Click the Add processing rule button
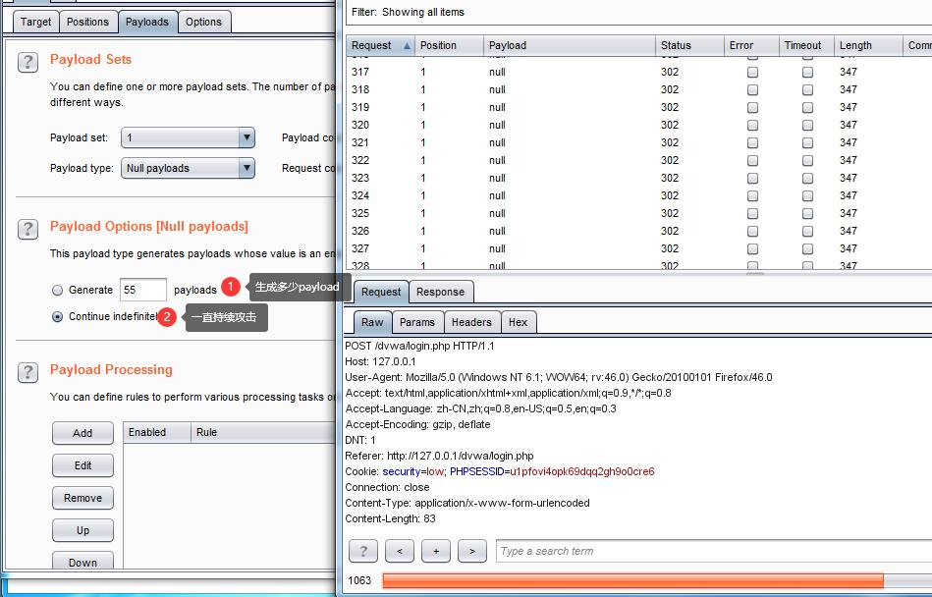Screen dimensions: 932x597 click(x=82, y=433)
